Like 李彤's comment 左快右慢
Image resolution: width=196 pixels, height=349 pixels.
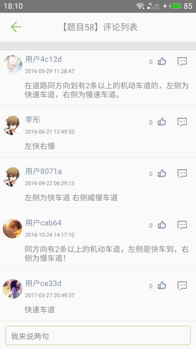point(162,122)
